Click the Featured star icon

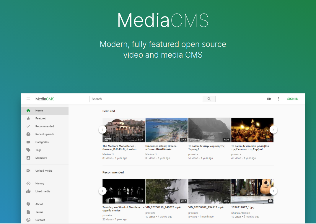point(28,118)
